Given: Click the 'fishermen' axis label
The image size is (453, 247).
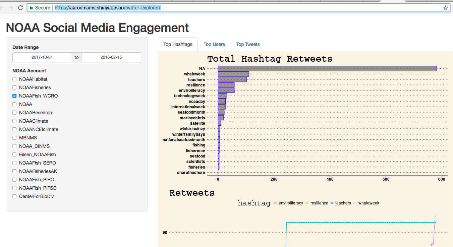Looking at the screenshot, I should pyautogui.click(x=195, y=151).
